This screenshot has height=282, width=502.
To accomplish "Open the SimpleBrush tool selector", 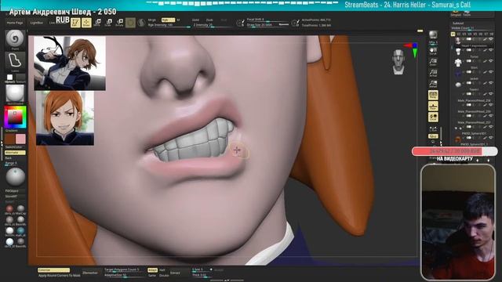I will (x=456, y=14).
